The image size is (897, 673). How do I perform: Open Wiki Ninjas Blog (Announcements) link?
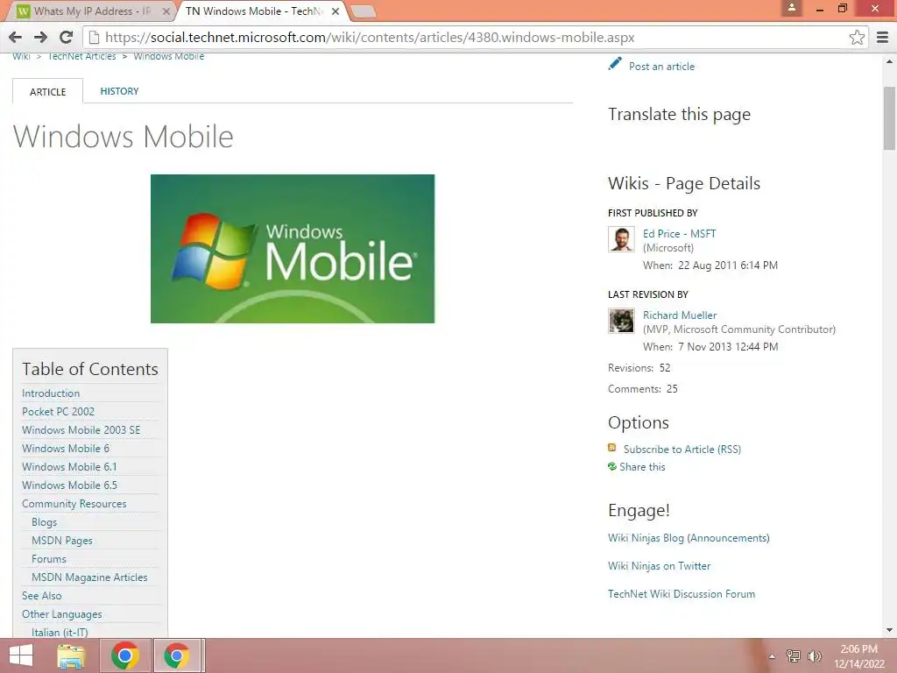[x=689, y=538]
